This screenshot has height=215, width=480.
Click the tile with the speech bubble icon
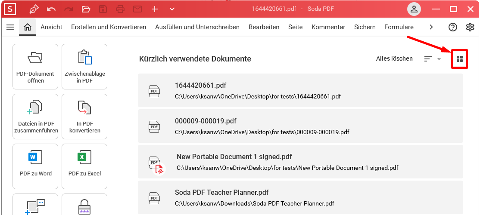coord(35,205)
